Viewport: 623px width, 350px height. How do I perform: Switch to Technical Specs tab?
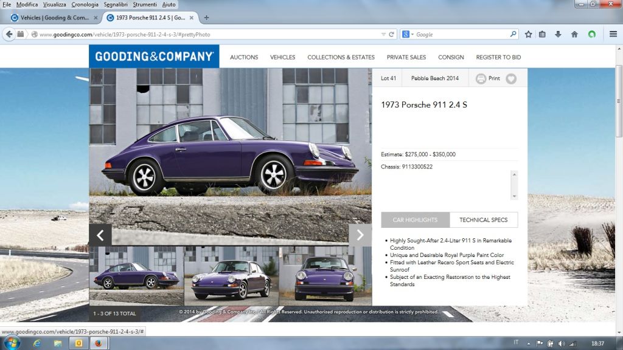[484, 220]
